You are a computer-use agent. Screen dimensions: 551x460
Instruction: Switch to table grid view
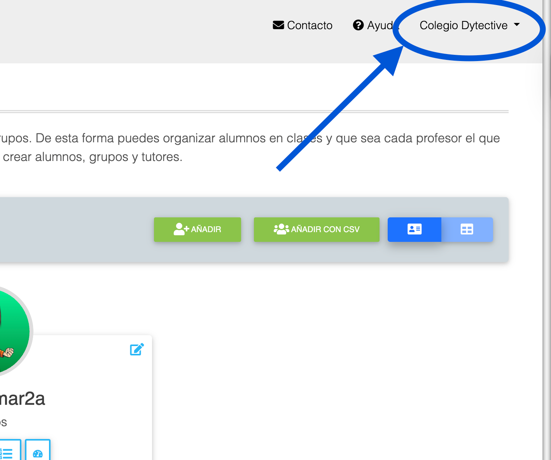pyautogui.click(x=467, y=229)
